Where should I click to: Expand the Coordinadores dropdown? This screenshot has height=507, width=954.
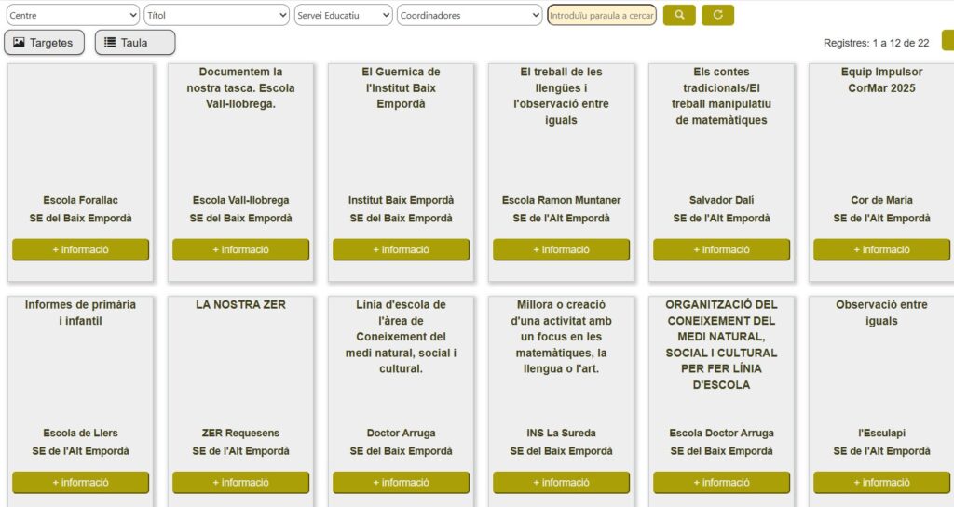(469, 15)
